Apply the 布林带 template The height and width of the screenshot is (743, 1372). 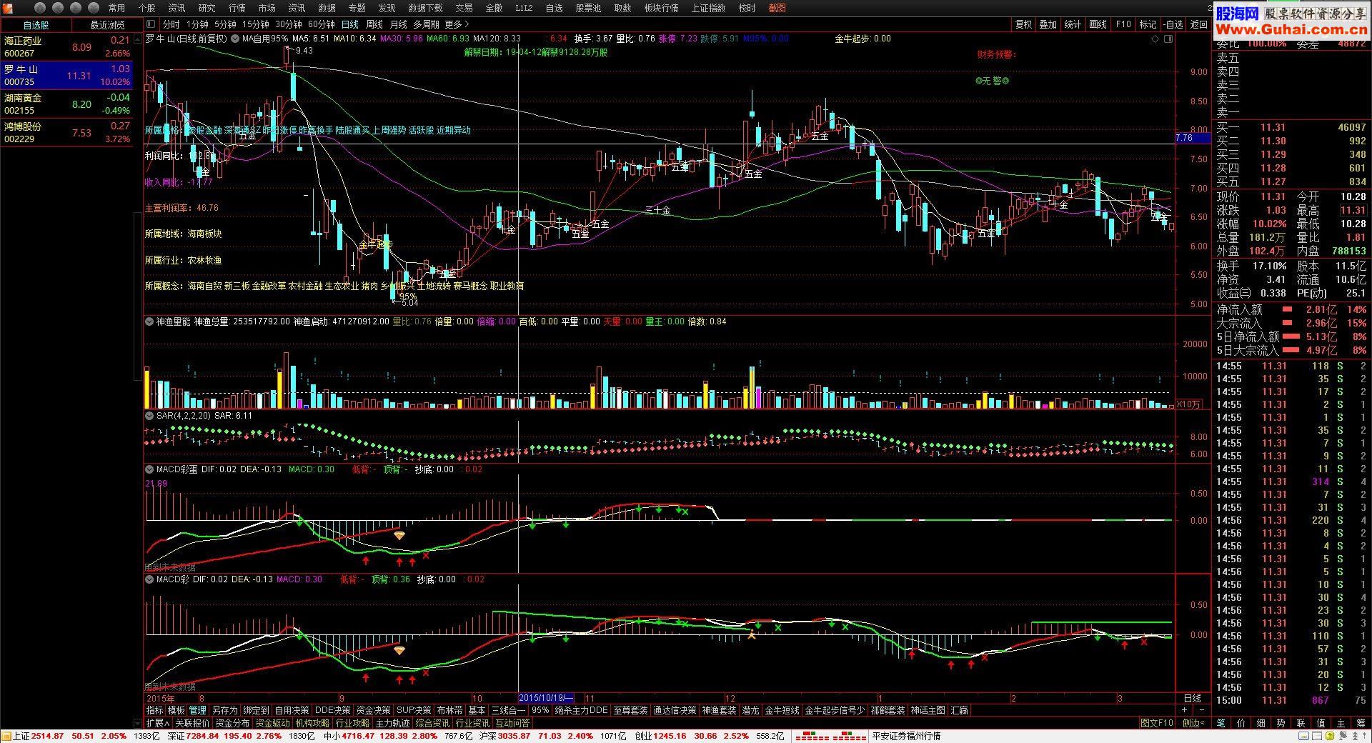point(449,710)
